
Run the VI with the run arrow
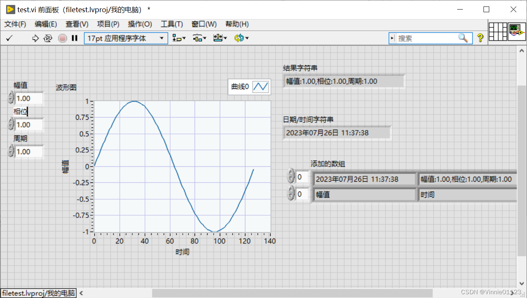pyautogui.click(x=35, y=38)
